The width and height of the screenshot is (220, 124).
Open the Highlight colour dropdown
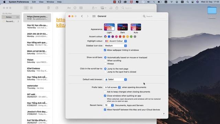[115, 41]
